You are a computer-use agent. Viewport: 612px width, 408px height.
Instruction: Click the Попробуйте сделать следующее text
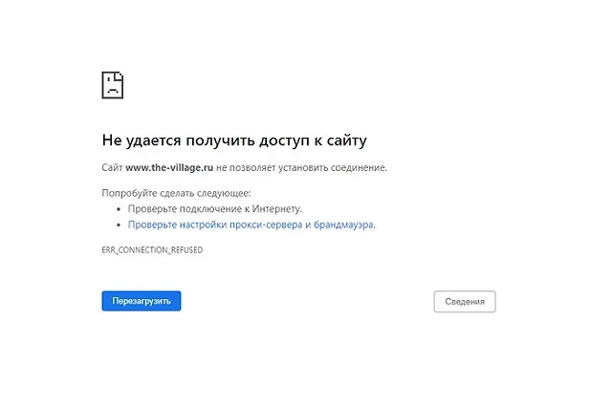(176, 193)
